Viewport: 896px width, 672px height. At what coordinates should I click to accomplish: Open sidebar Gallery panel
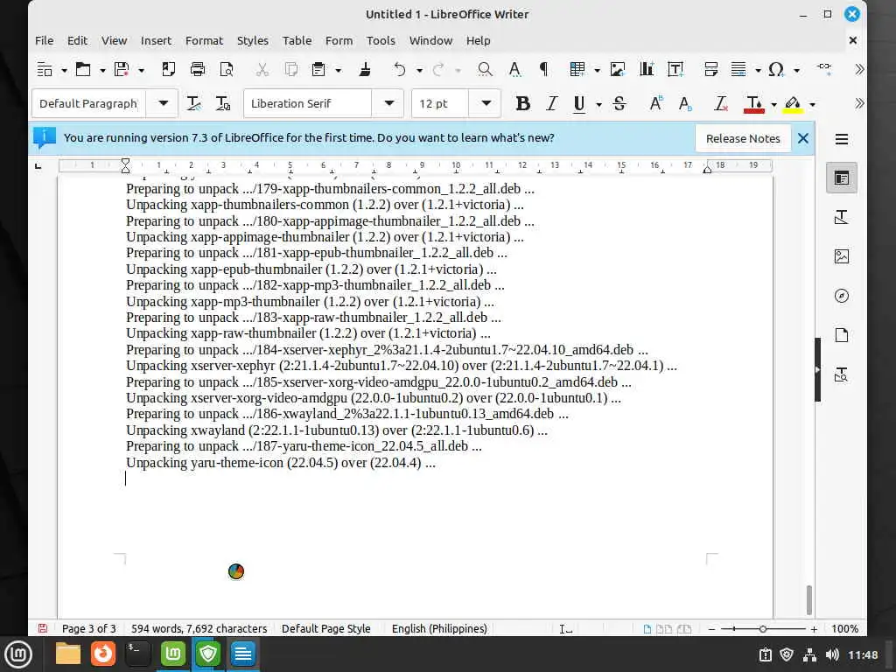click(841, 256)
